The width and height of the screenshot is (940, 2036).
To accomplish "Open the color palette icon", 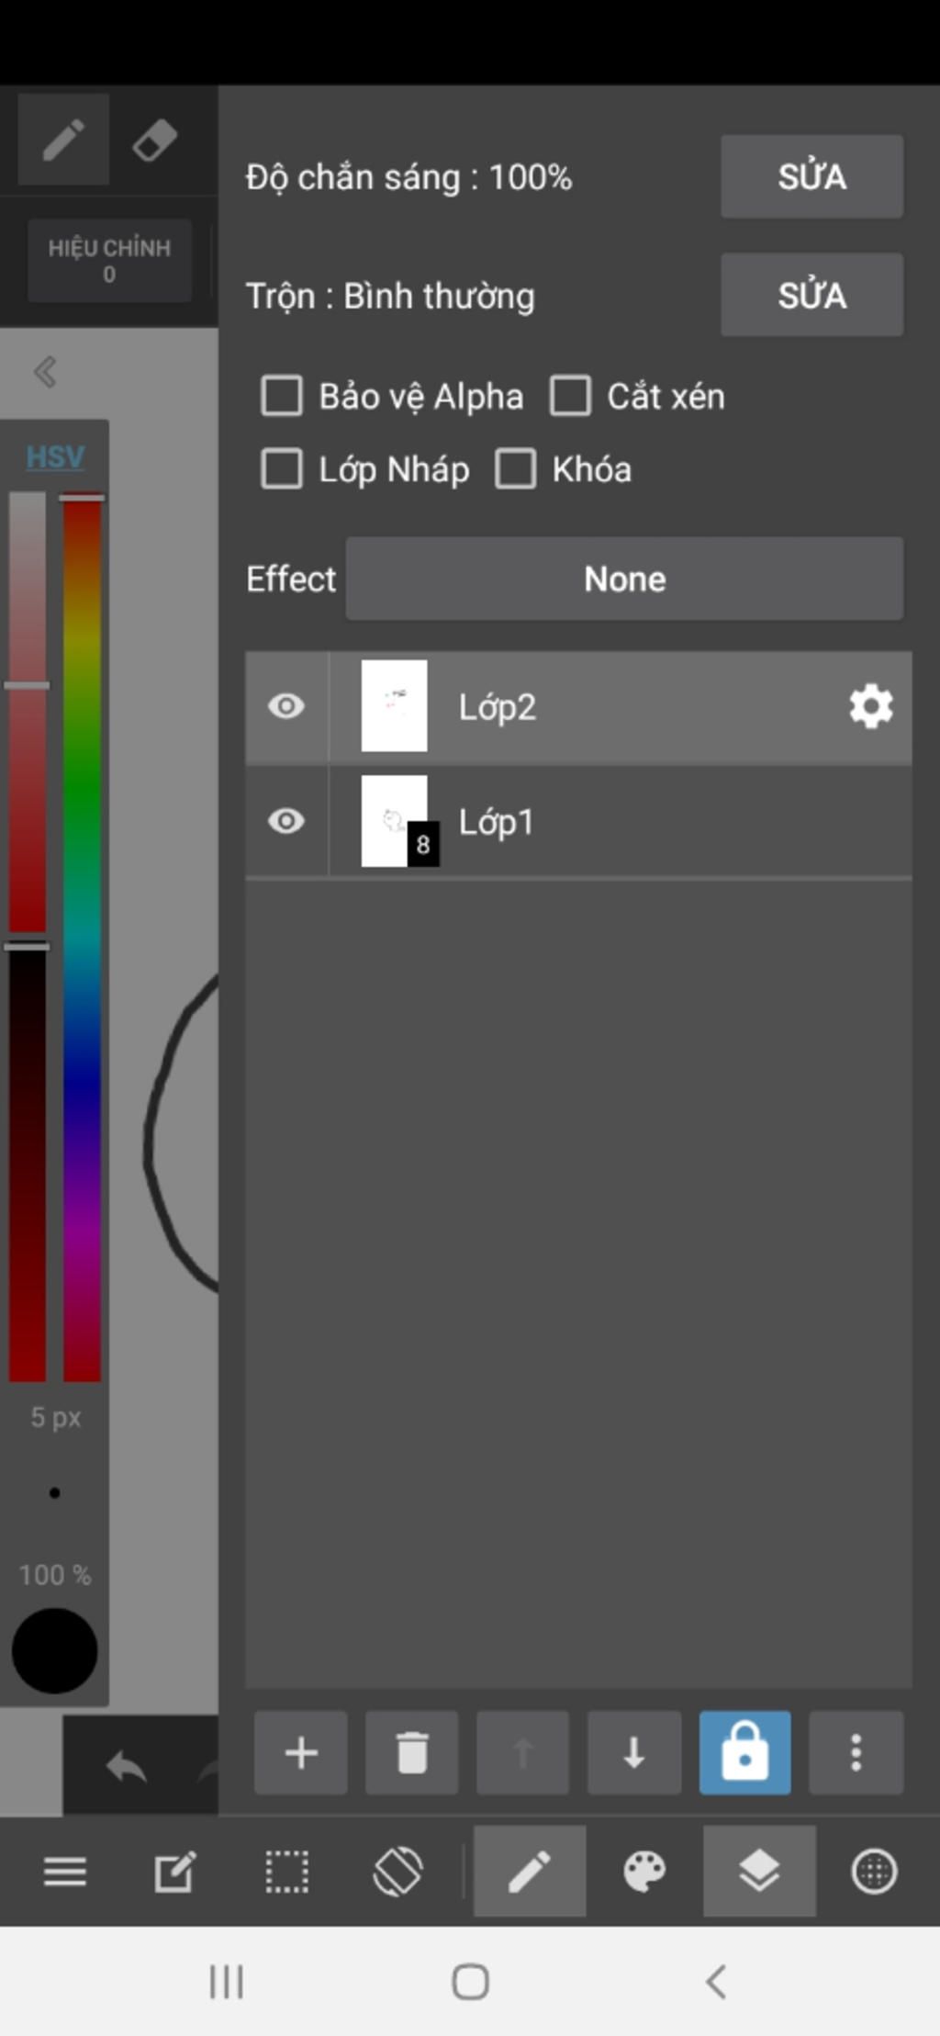I will click(x=644, y=1871).
